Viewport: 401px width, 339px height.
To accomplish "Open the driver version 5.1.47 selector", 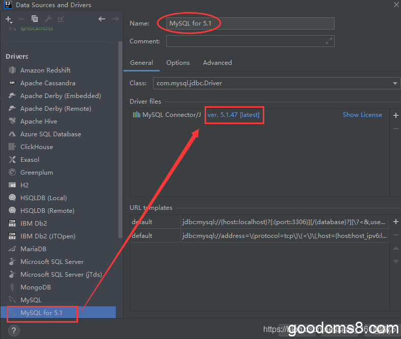I will 233,115.
